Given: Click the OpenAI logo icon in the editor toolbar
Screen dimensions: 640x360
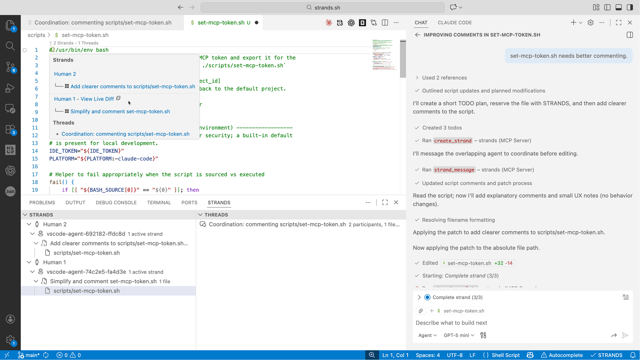Looking at the screenshot, I should (x=351, y=23).
